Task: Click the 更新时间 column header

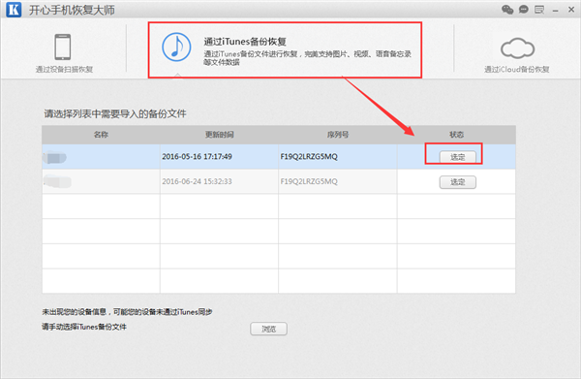Action: (220, 135)
